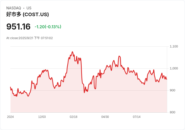Click the 1,000 y-axis label

[x=174, y=68]
